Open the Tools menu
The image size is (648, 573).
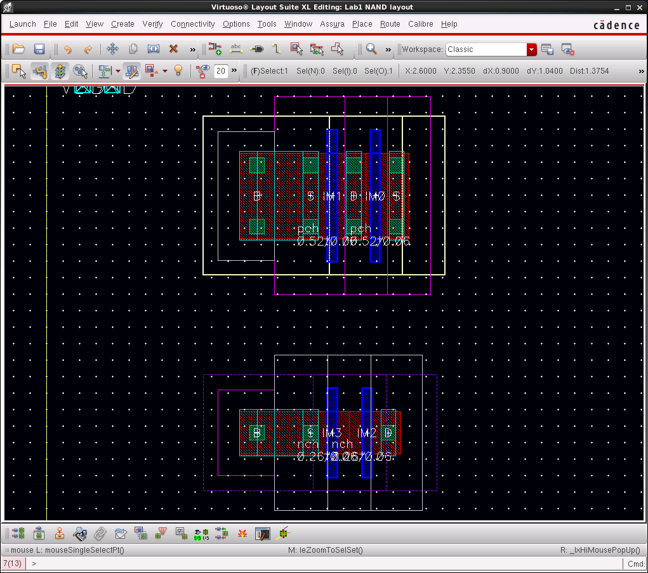pyautogui.click(x=267, y=24)
